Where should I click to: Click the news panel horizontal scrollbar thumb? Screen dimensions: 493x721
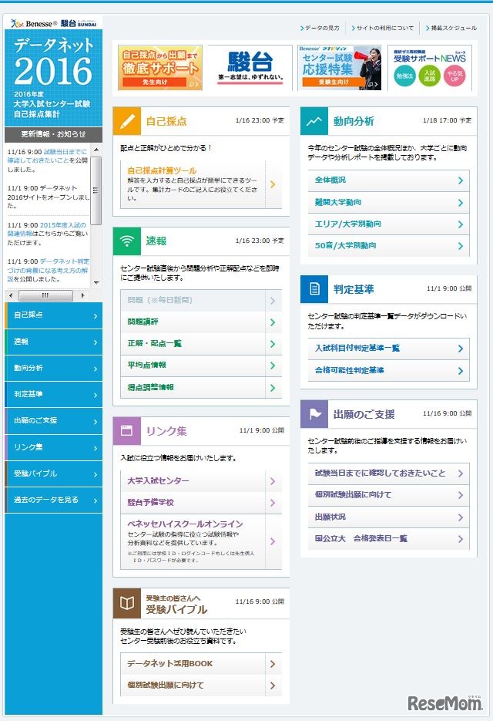coord(45,295)
